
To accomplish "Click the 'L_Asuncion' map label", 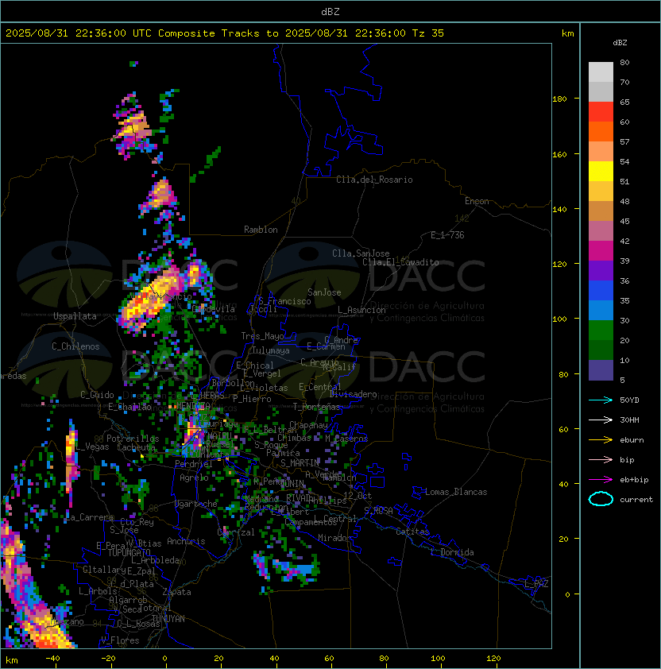I will point(361,310).
